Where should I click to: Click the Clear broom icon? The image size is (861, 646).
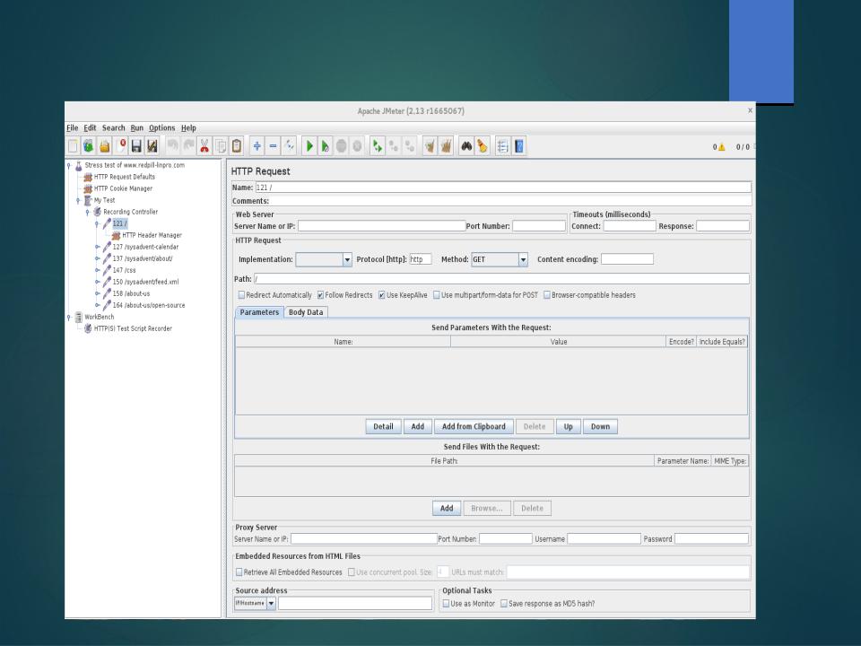point(430,146)
